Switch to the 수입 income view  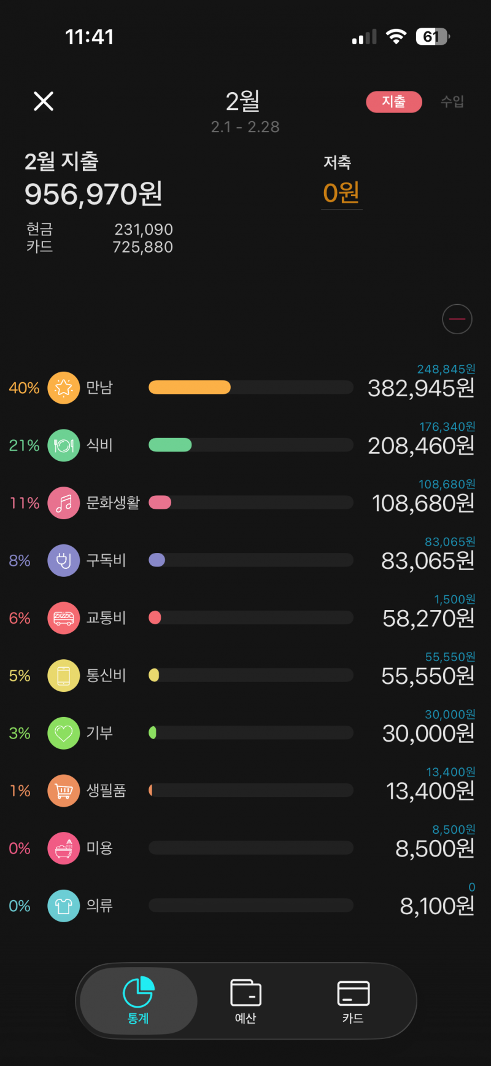pos(452,102)
